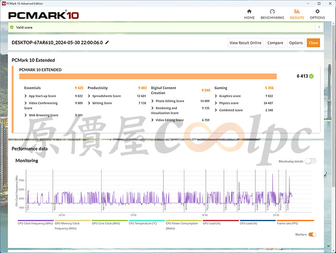Click the Digital Content Creation score 9 548

click(x=206, y=90)
